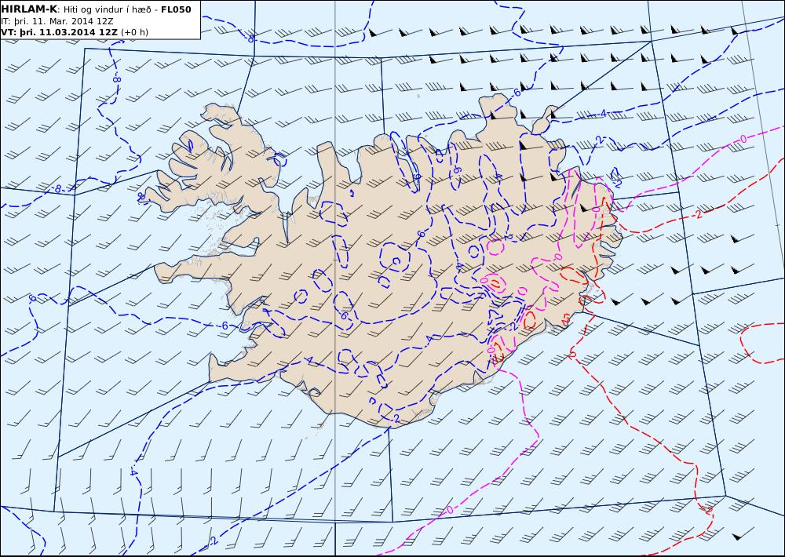Select the 'IT: þri. 11. Mar. 2014 12Z' line

tap(57, 21)
